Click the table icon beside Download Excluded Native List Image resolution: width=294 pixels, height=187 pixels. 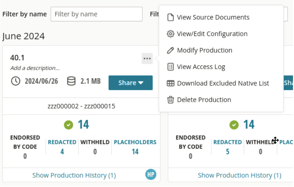pyautogui.click(x=170, y=83)
